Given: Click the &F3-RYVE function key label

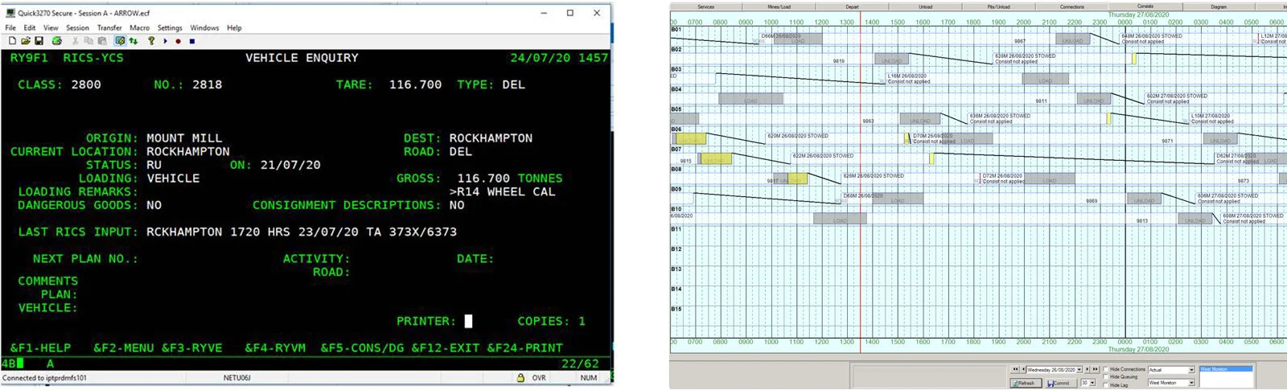Looking at the screenshot, I should point(191,348).
